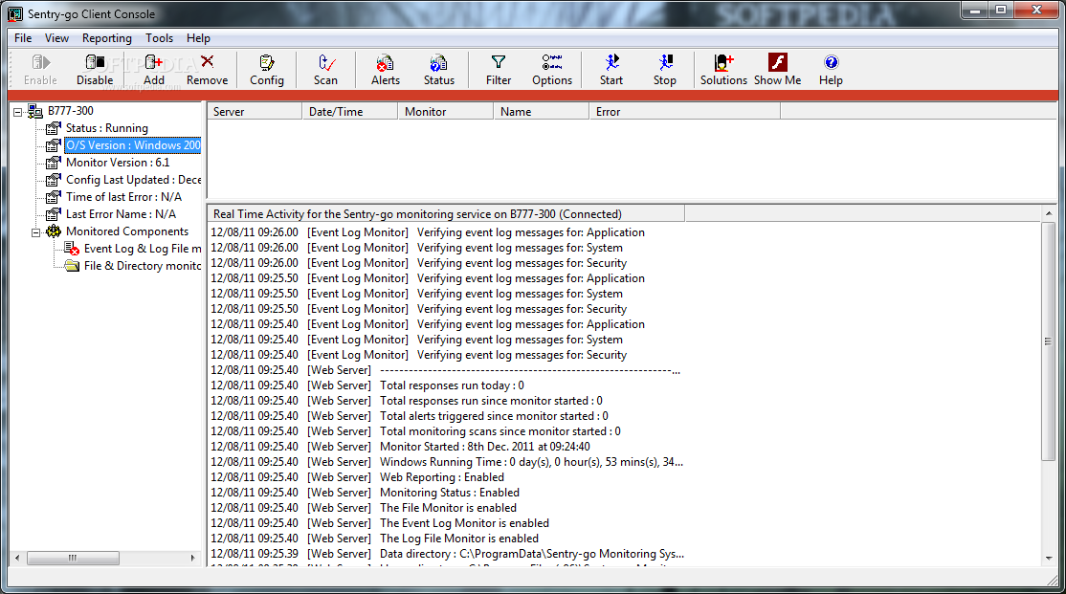Click the tree panel horizontal scrollbar thumb
The image size is (1066, 594).
click(x=73, y=558)
